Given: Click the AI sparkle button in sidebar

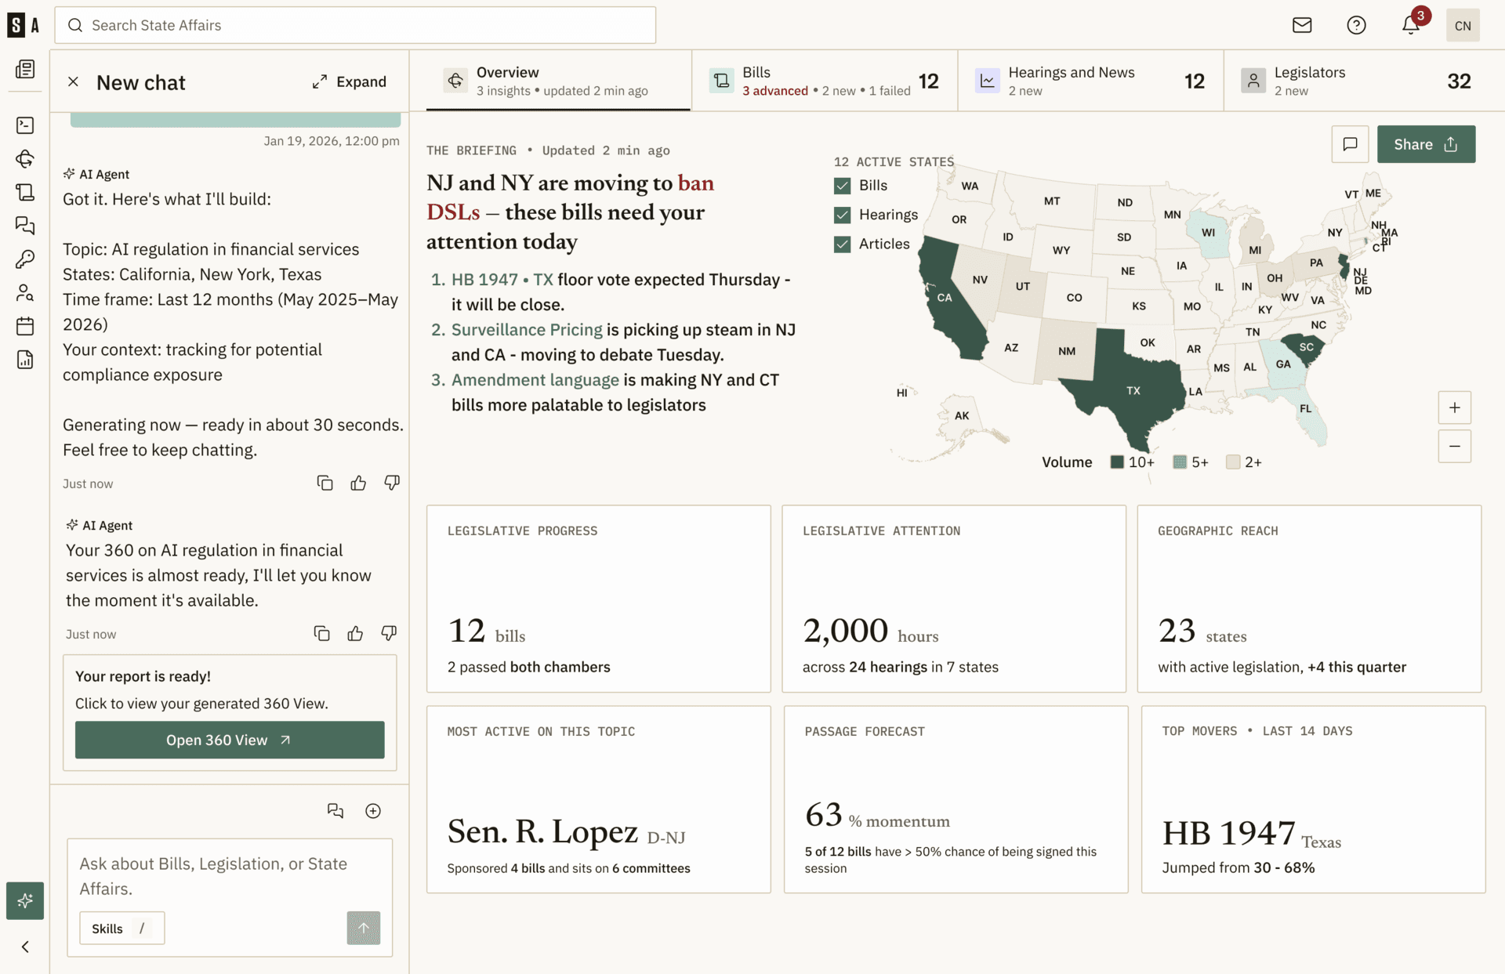Looking at the screenshot, I should coord(25,900).
